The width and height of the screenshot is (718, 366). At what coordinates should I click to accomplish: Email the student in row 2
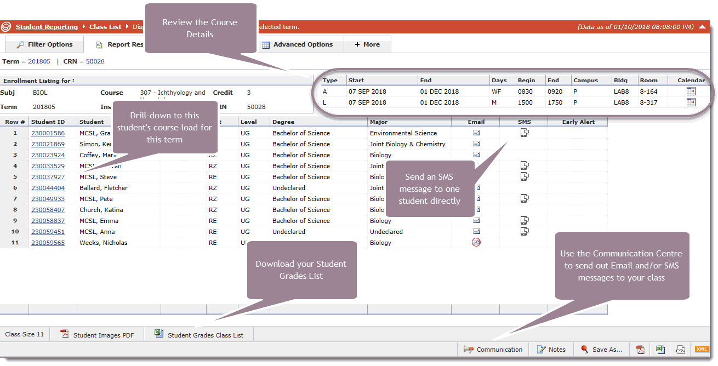tap(476, 144)
